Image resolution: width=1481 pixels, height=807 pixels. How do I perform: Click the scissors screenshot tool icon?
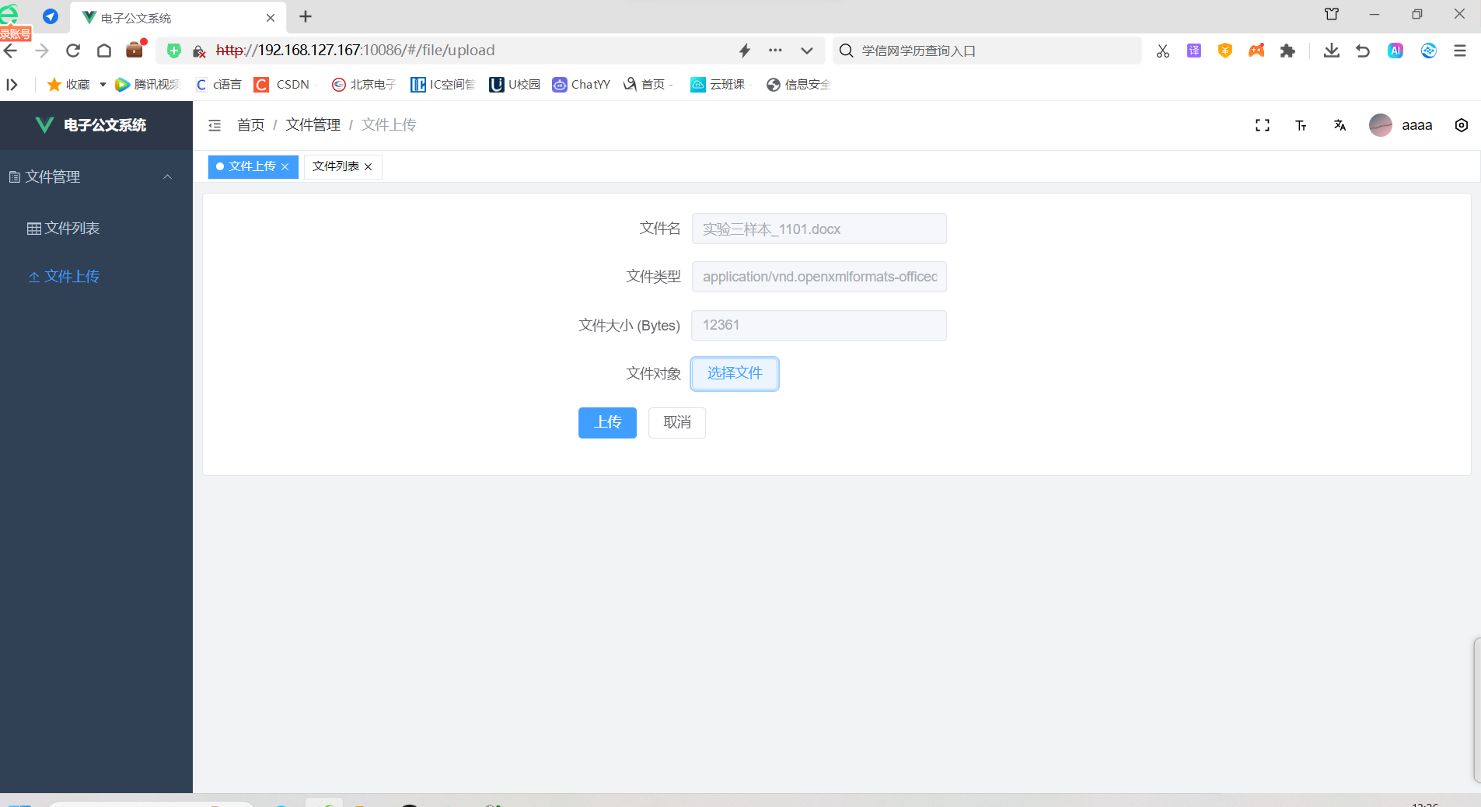1163,51
